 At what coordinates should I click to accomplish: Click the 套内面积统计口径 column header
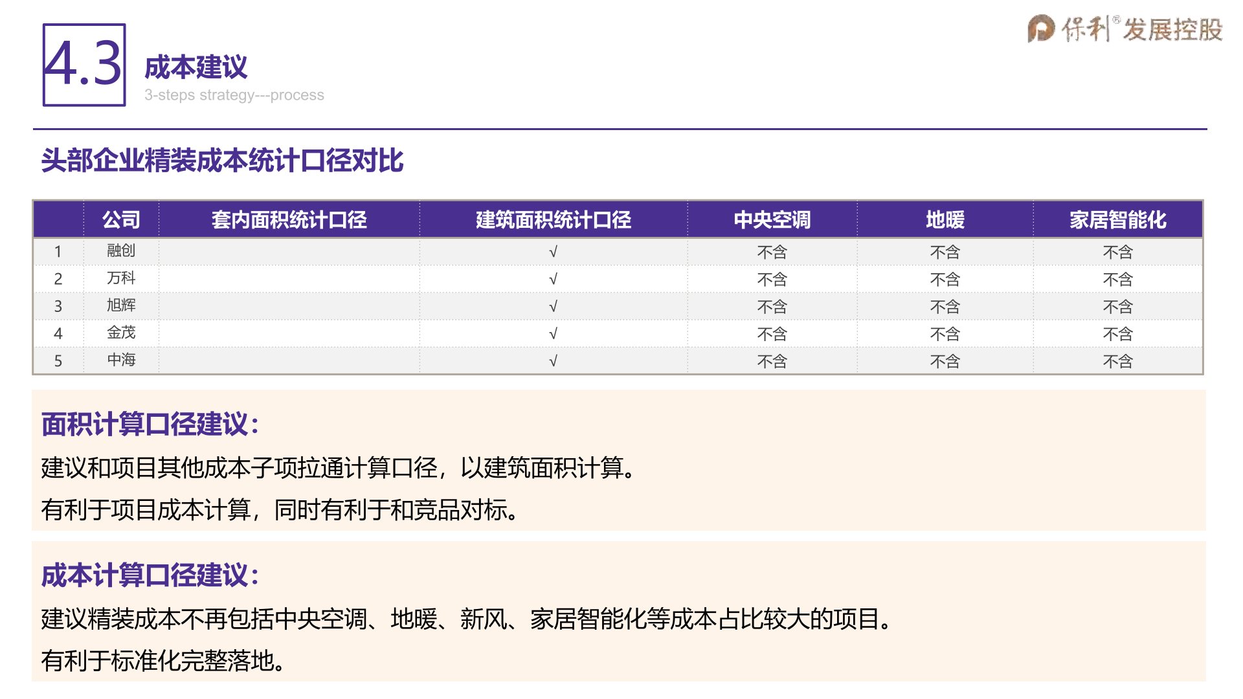pyautogui.click(x=289, y=220)
